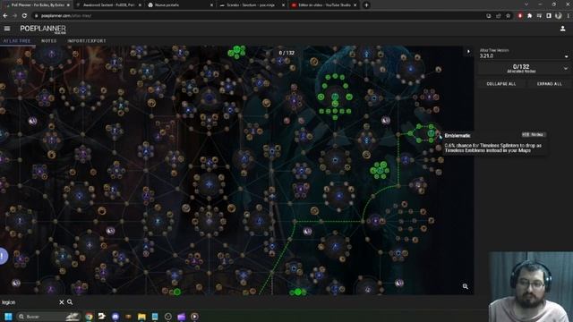
Task: Open the purple folder taskbar app
Action: point(181,317)
